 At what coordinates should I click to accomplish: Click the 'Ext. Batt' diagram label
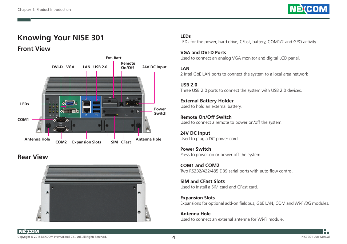[x=113, y=58]
